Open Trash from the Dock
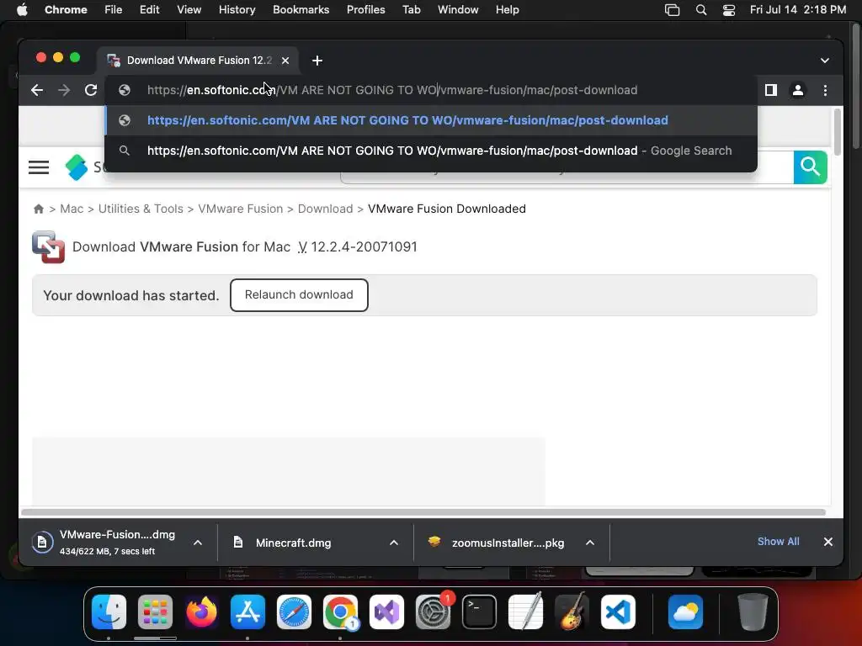The image size is (862, 646). [x=753, y=612]
